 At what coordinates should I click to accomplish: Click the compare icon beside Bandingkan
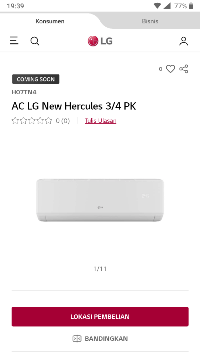[77, 339]
